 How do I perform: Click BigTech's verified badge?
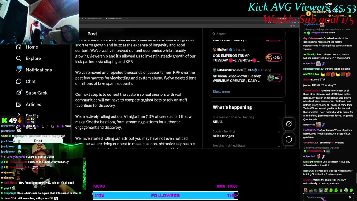230,49
